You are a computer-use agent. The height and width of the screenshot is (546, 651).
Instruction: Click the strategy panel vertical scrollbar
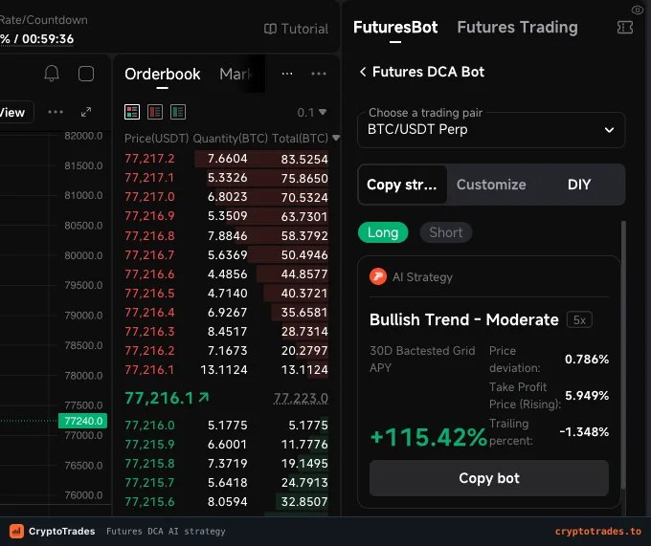tap(623, 355)
